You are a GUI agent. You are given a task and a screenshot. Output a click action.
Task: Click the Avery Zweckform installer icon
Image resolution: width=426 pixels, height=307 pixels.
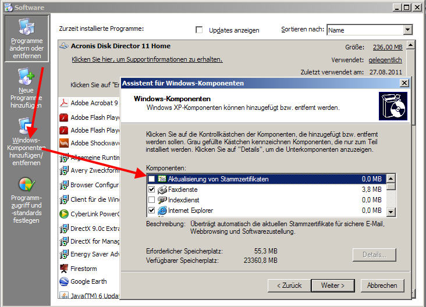[64, 170]
